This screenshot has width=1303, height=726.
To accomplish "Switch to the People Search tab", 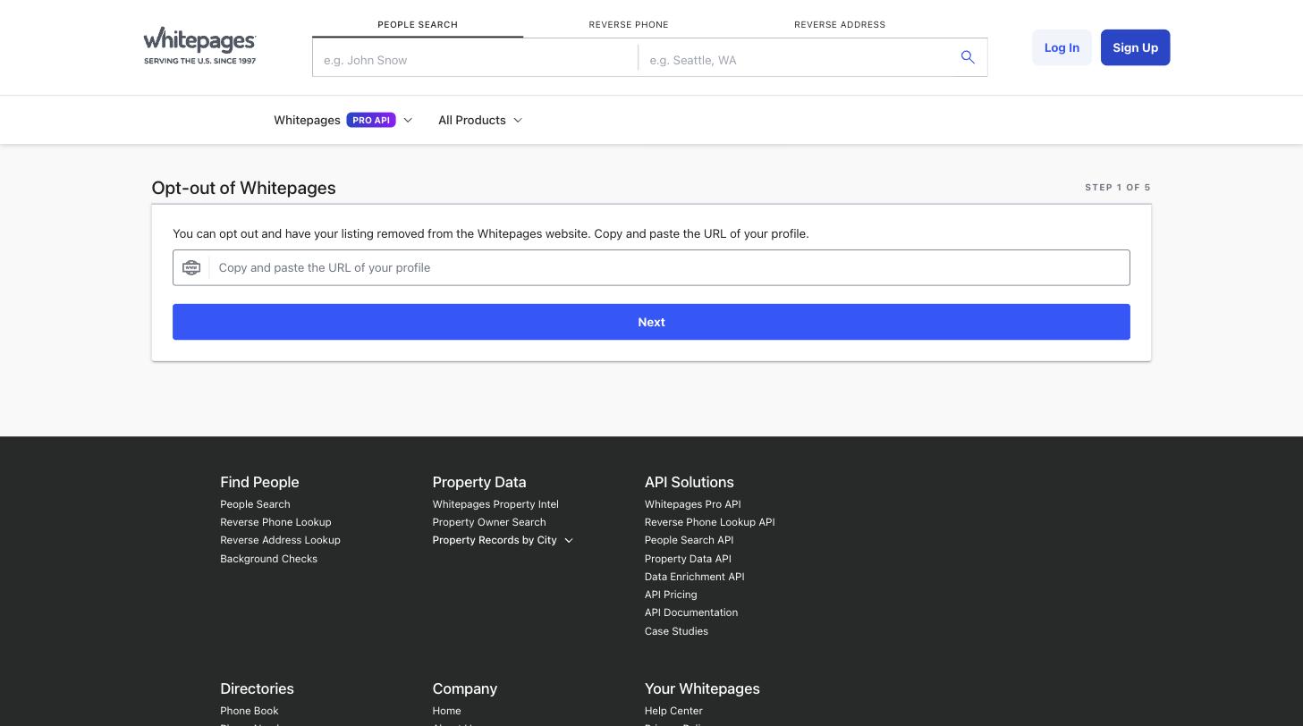I will (418, 24).
